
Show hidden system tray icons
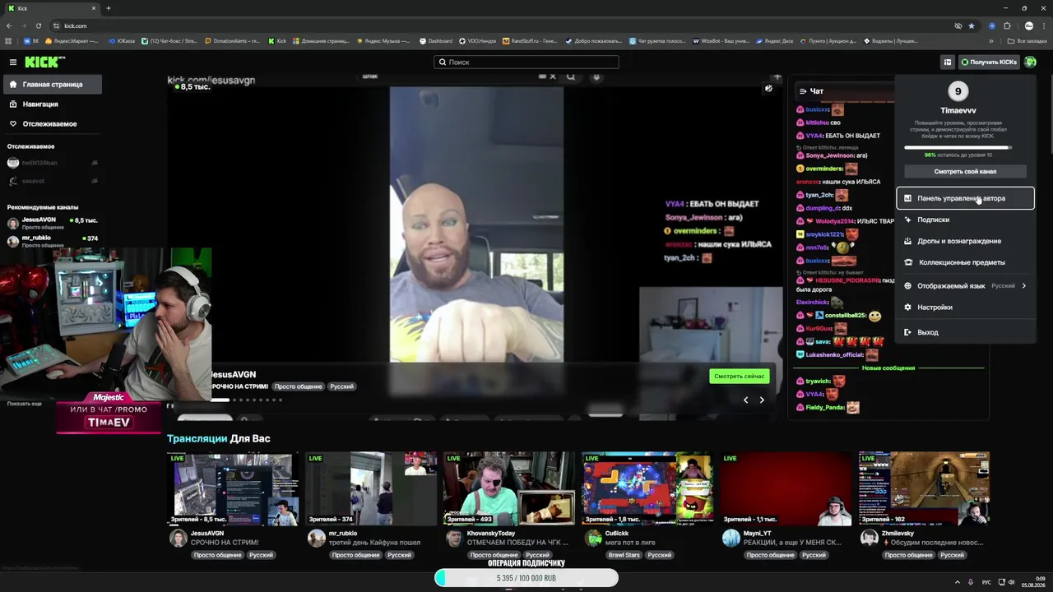click(957, 582)
